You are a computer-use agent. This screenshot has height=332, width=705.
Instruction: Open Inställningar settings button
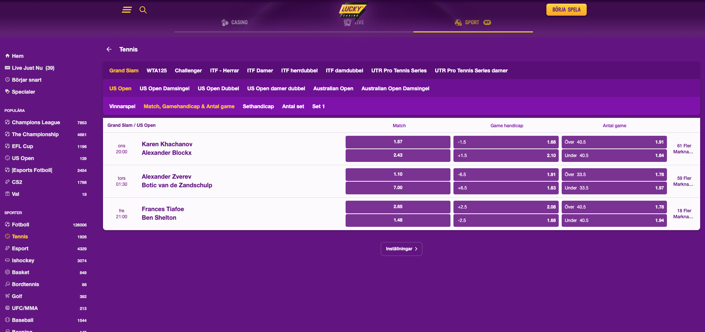[402, 249]
